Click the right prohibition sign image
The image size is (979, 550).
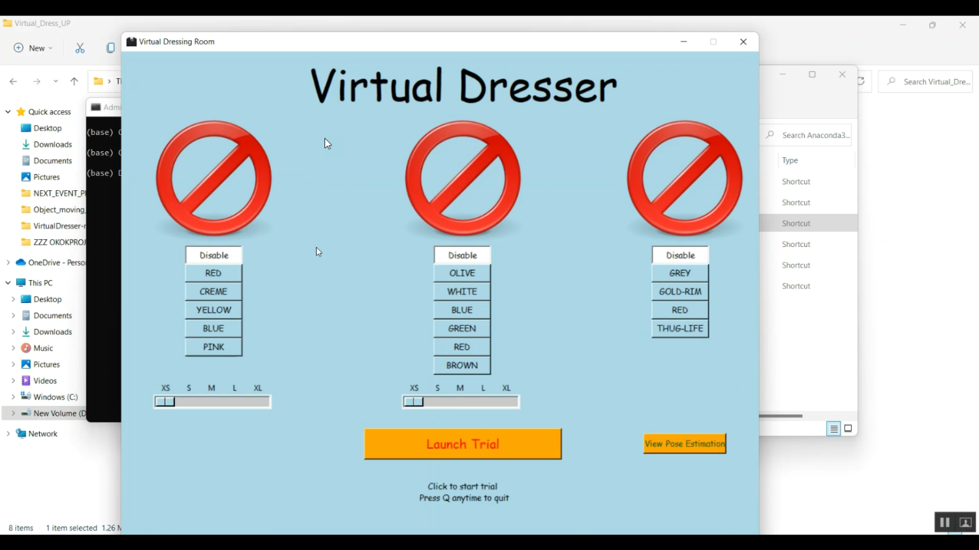tap(684, 178)
